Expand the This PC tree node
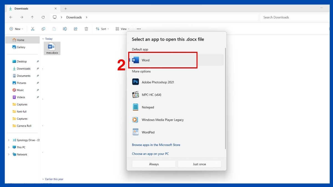The height and width of the screenshot is (187, 333). [x=9, y=147]
